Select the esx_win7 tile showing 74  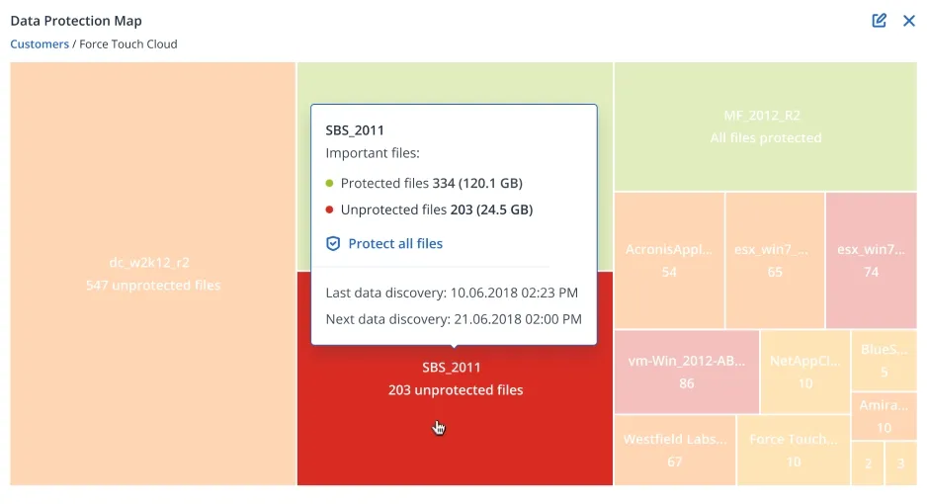pos(871,261)
